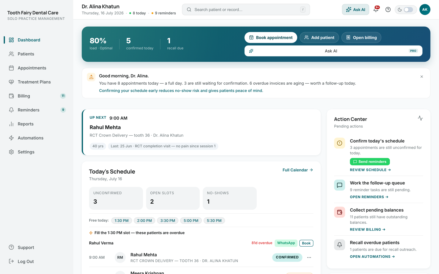Click Send reminders button
Viewport: 439px width, 274px height.
tap(370, 162)
